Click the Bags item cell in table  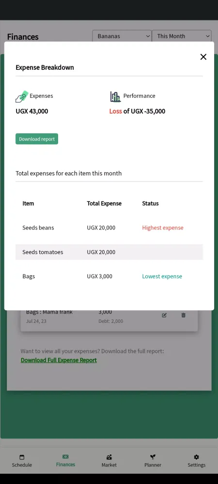[29, 276]
